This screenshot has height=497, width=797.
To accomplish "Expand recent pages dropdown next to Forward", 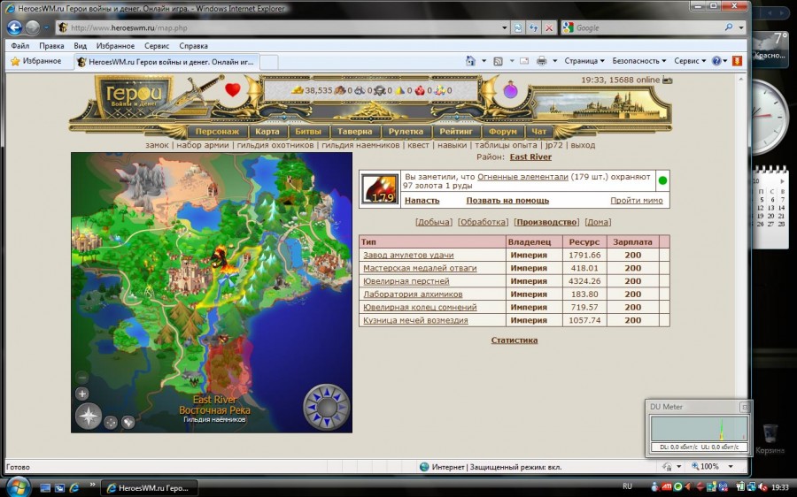I will click(46, 28).
